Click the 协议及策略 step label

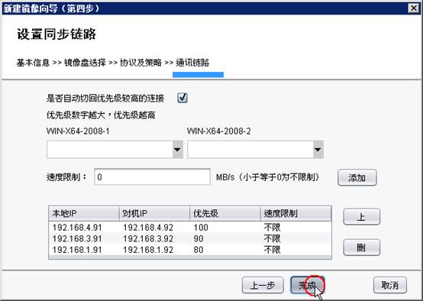[140, 63]
